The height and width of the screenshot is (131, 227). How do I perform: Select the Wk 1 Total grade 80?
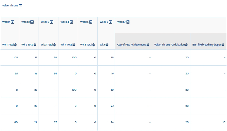16,122
